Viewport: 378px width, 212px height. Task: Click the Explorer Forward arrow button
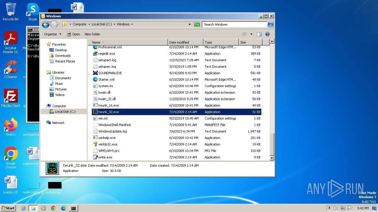click(54, 24)
